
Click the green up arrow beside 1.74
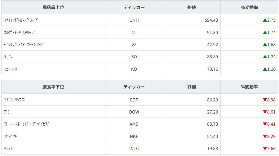[x=265, y=32]
